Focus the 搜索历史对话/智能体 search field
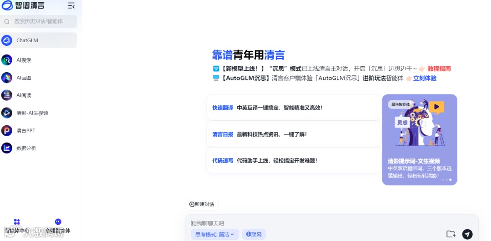The image size is (491, 241). (x=39, y=22)
